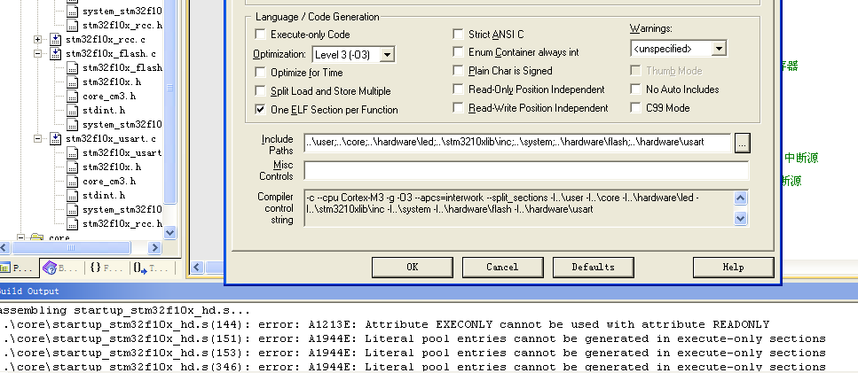Viewport: 858px width, 373px height.
Task: Click the A1944E error at line 346
Action: click(x=413, y=367)
